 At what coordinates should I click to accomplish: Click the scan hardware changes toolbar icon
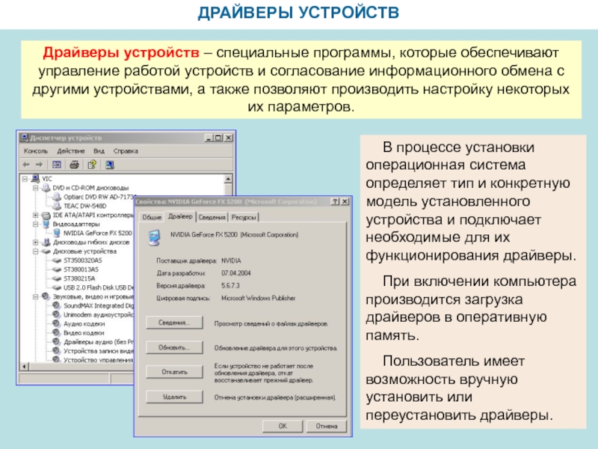click(109, 164)
